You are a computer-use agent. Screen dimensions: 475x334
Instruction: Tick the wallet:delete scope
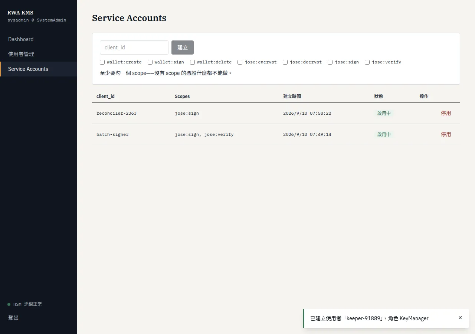pos(192,62)
